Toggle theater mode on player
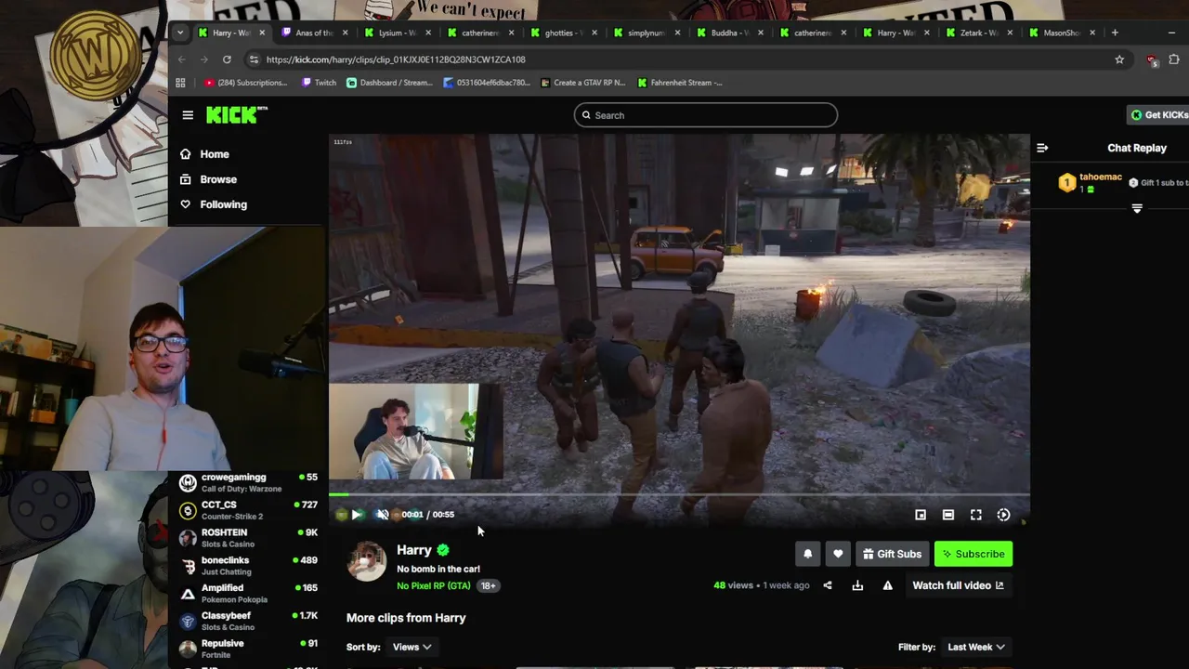1189x669 pixels. tap(948, 515)
